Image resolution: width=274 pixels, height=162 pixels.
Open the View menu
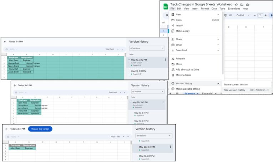tap(187, 9)
